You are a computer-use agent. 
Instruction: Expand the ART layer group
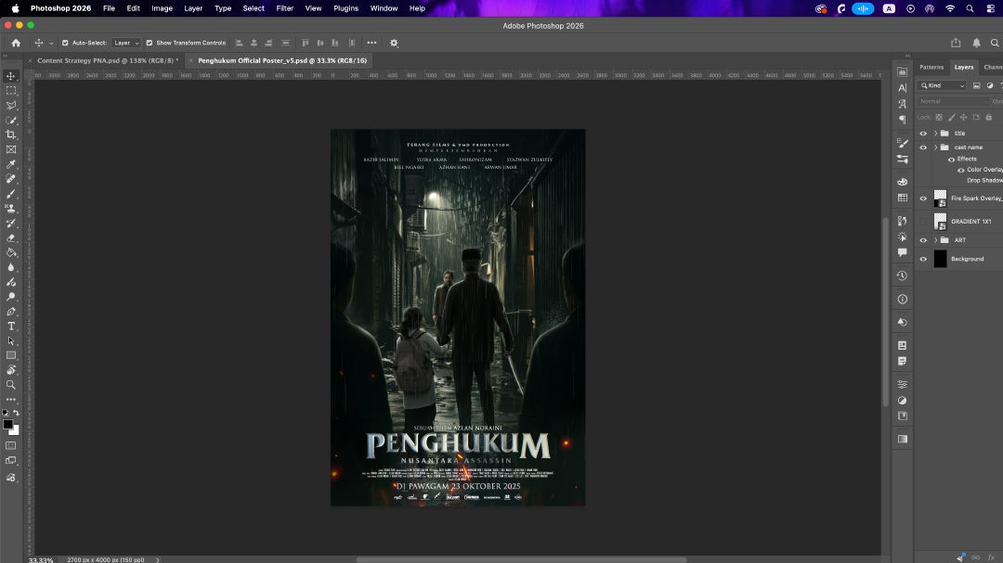(x=936, y=240)
